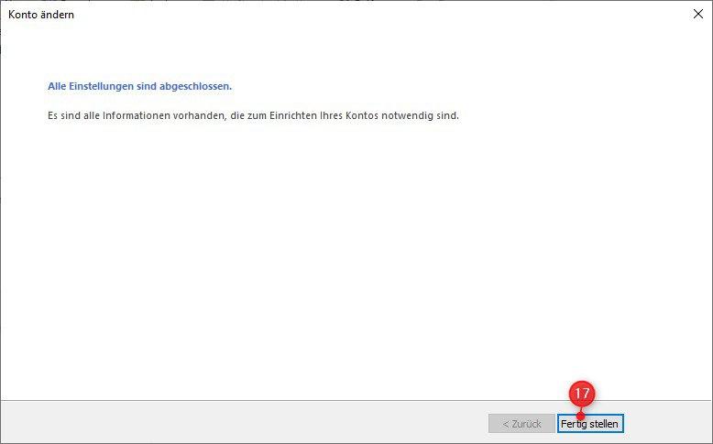Click the red dot on the Fertig stellen button
This screenshot has height=444, width=713.
click(x=580, y=416)
